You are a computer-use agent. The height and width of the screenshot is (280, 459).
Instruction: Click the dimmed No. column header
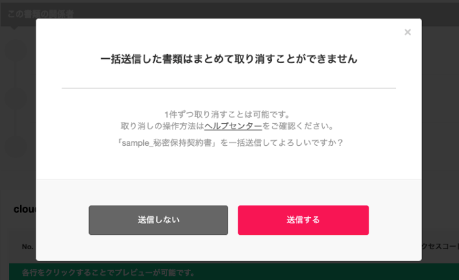tap(27, 246)
